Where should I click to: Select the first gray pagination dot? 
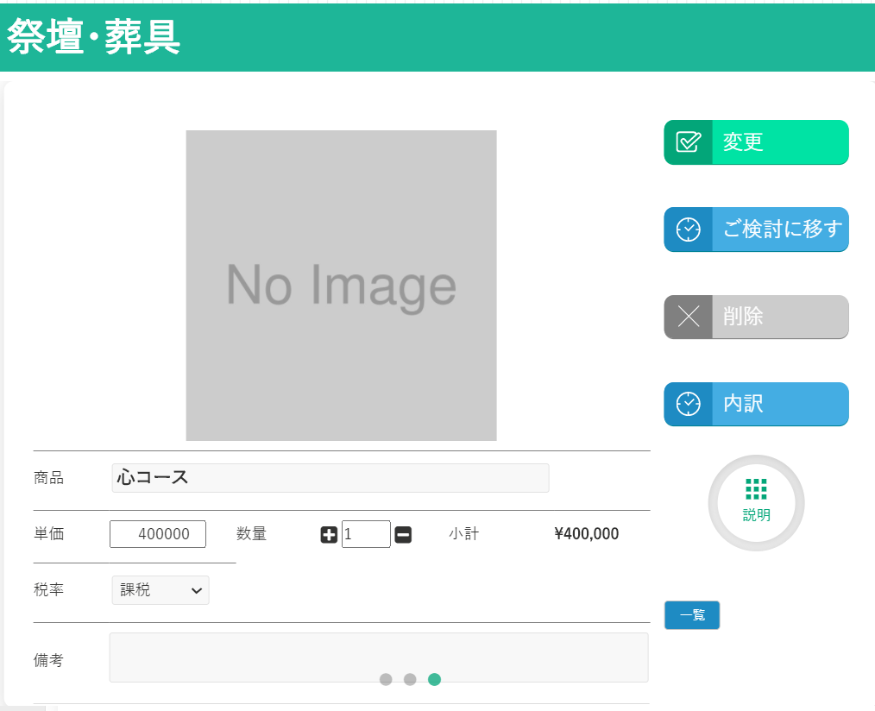tap(386, 679)
